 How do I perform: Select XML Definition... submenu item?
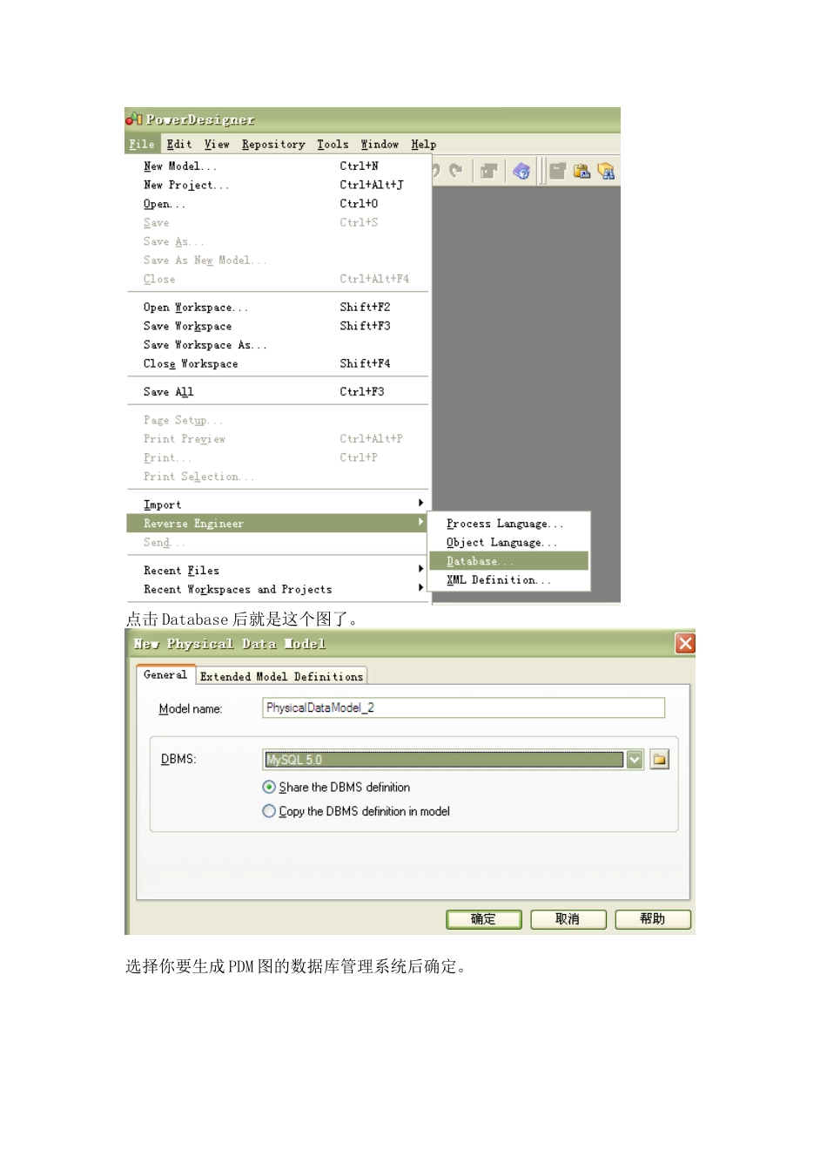point(508,580)
